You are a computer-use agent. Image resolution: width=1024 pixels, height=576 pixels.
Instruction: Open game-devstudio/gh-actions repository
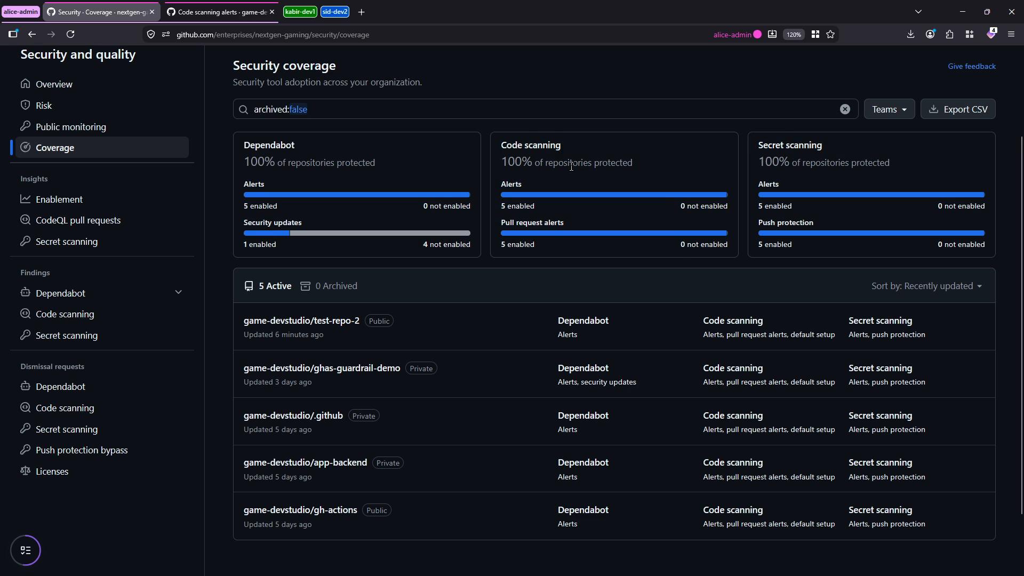[300, 510]
